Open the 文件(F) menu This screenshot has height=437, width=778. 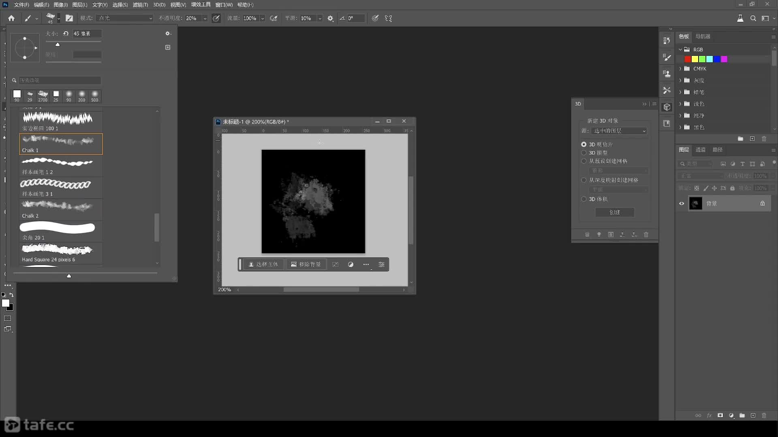[x=21, y=5]
